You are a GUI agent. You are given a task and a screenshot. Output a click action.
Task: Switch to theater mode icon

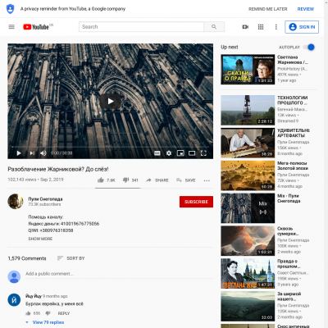(x=192, y=153)
